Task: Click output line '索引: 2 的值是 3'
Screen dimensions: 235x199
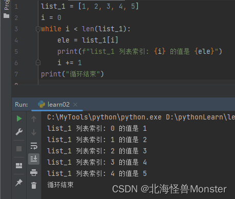Action: [97, 151]
